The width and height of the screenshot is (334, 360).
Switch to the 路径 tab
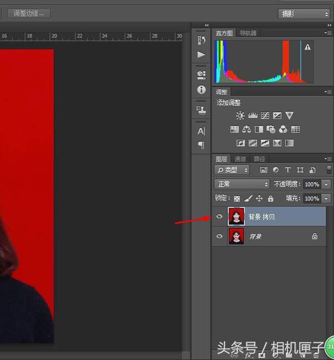[x=259, y=159]
